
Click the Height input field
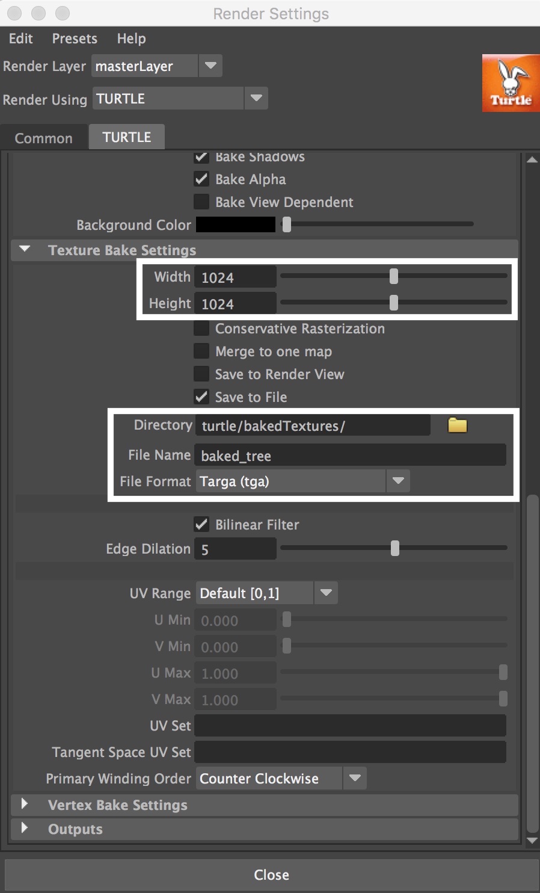coord(235,303)
